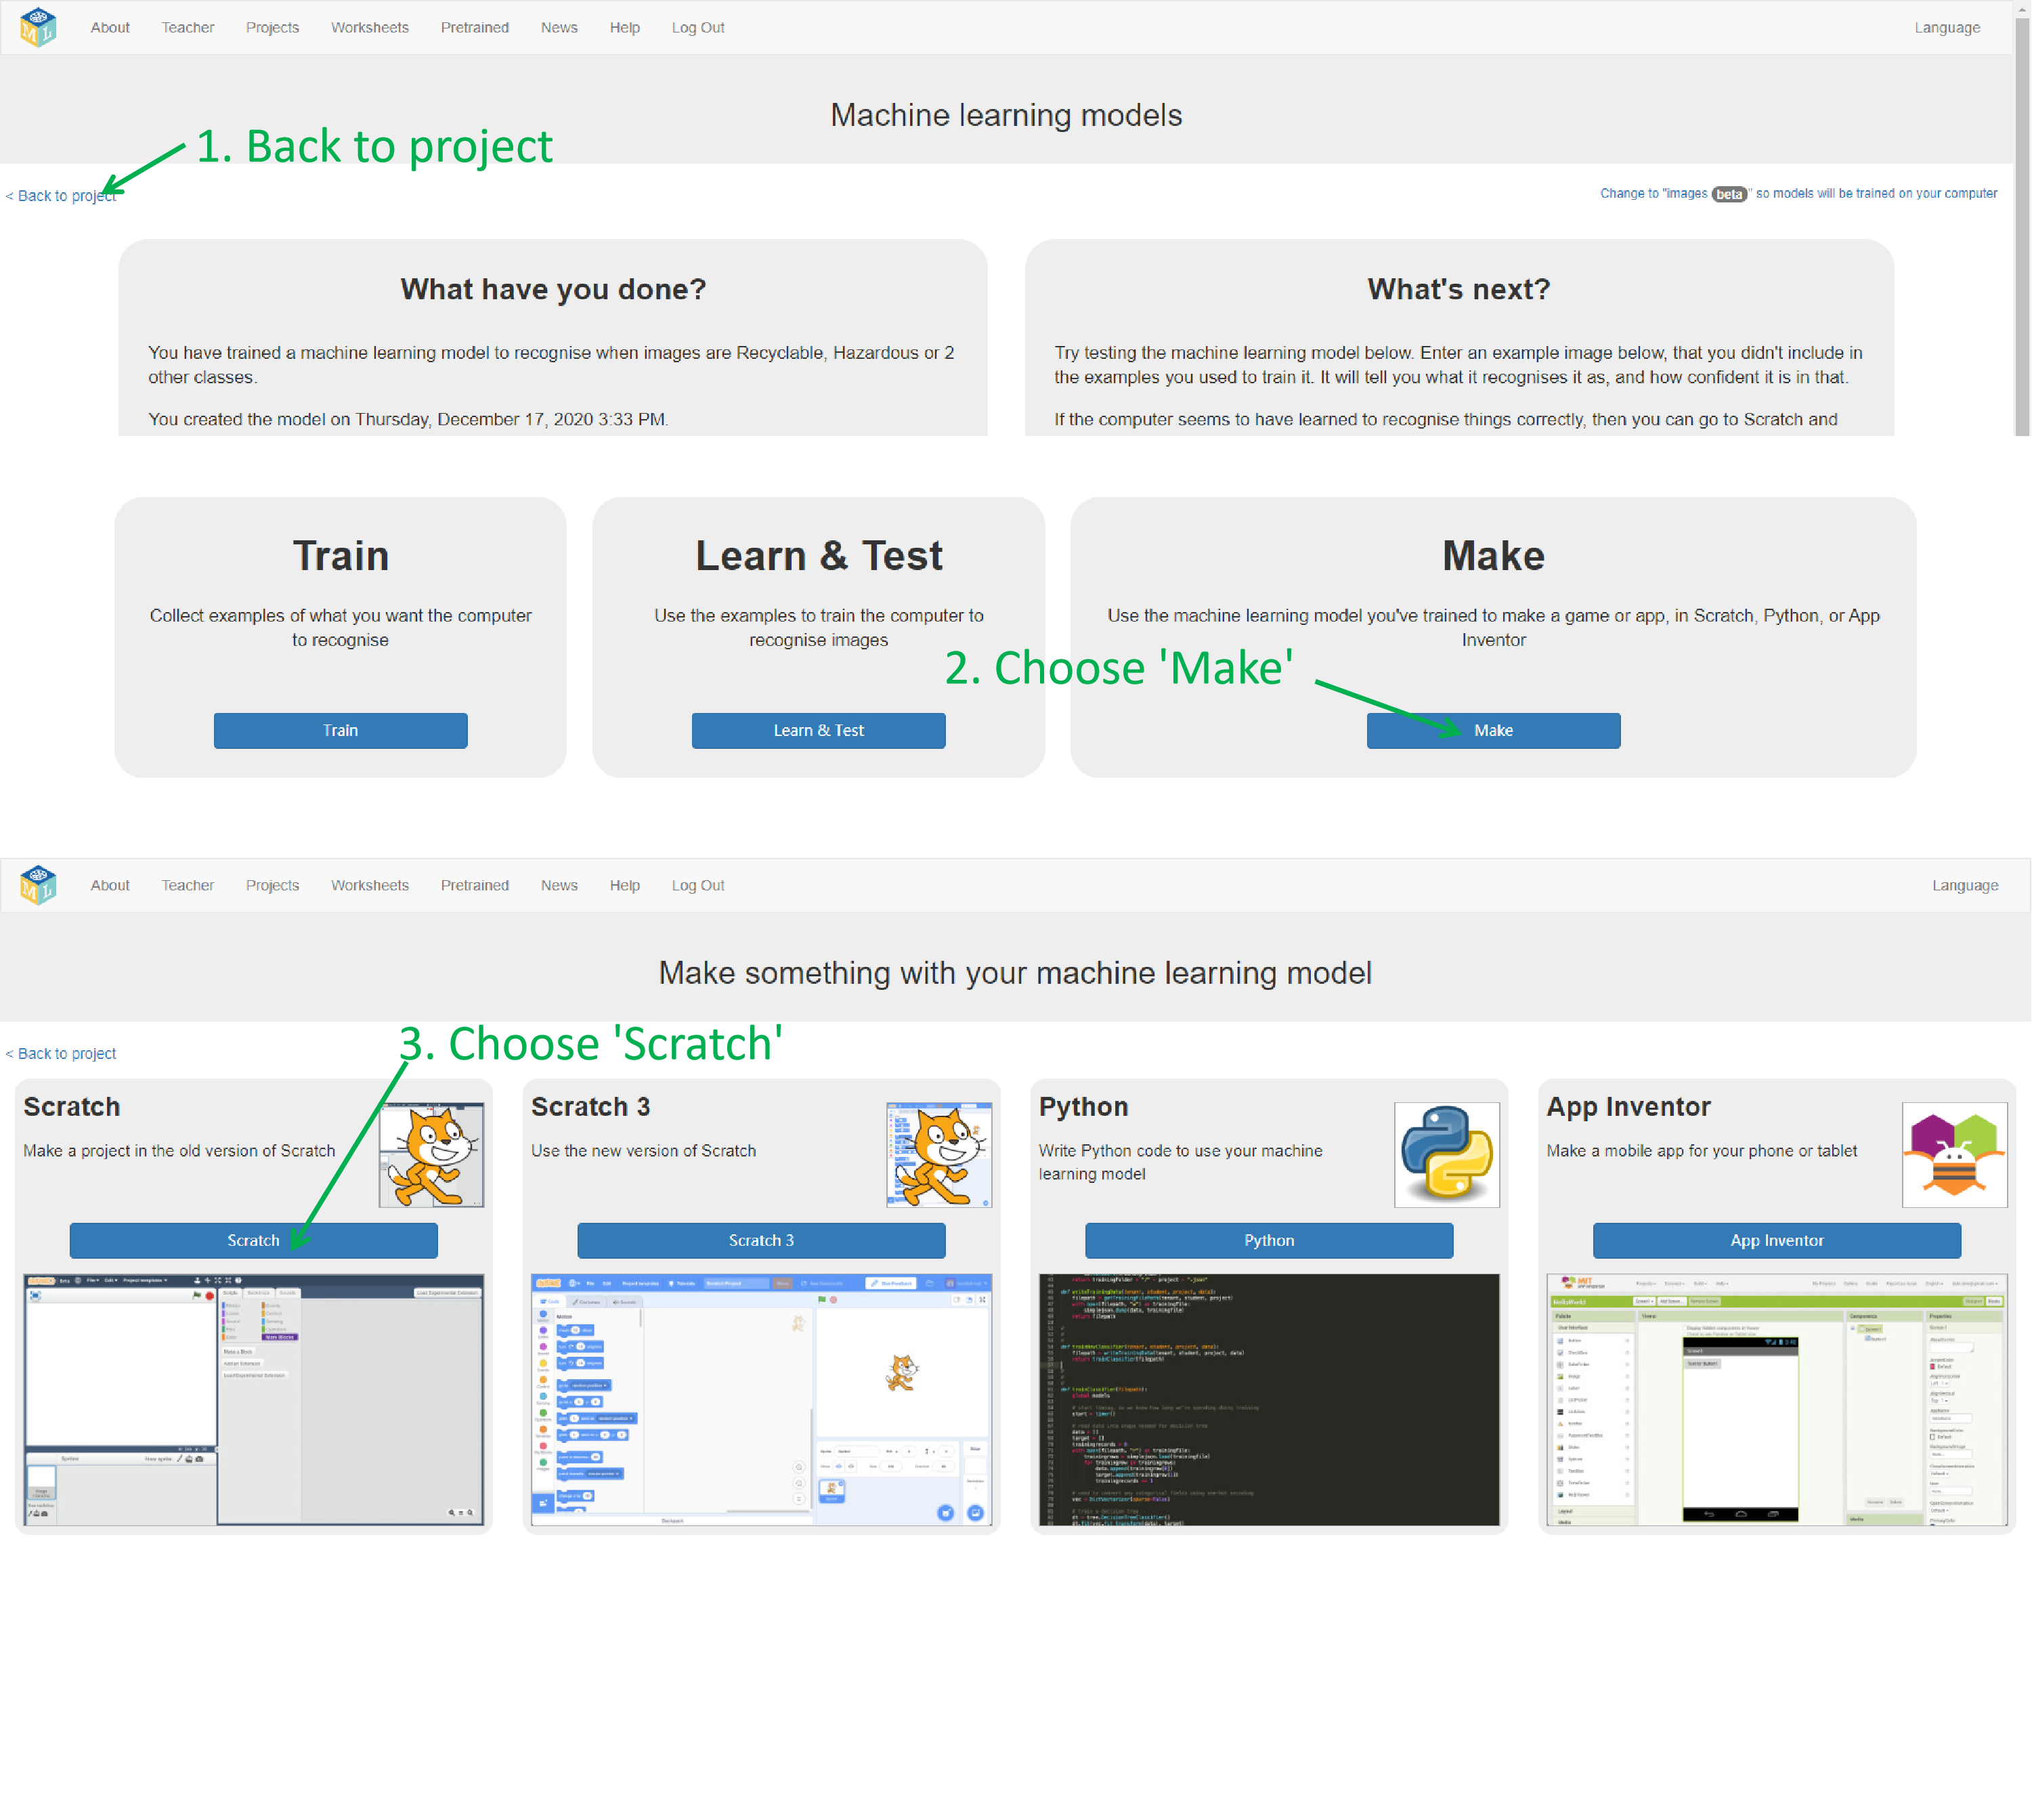Click Log Out in the lower navbar

pos(698,885)
